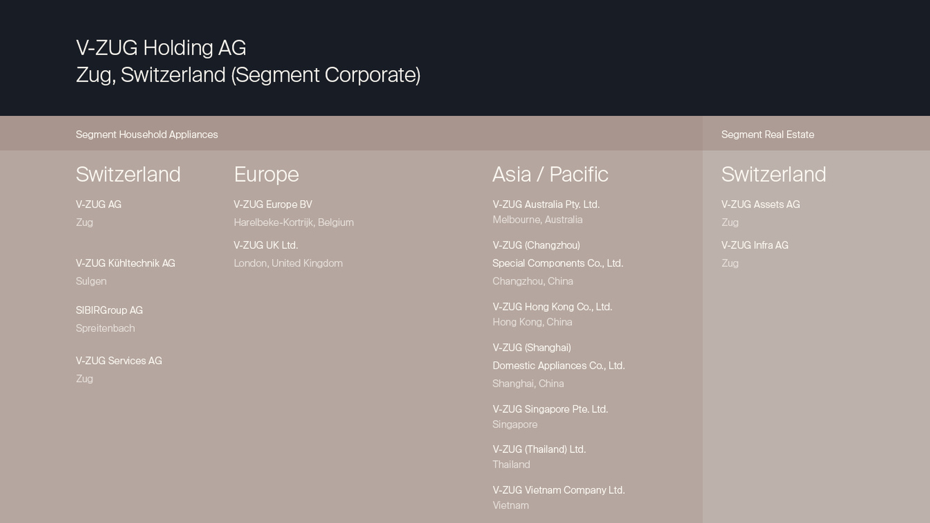The height and width of the screenshot is (523, 930).
Task: Select the Europe region heading
Action: [266, 175]
